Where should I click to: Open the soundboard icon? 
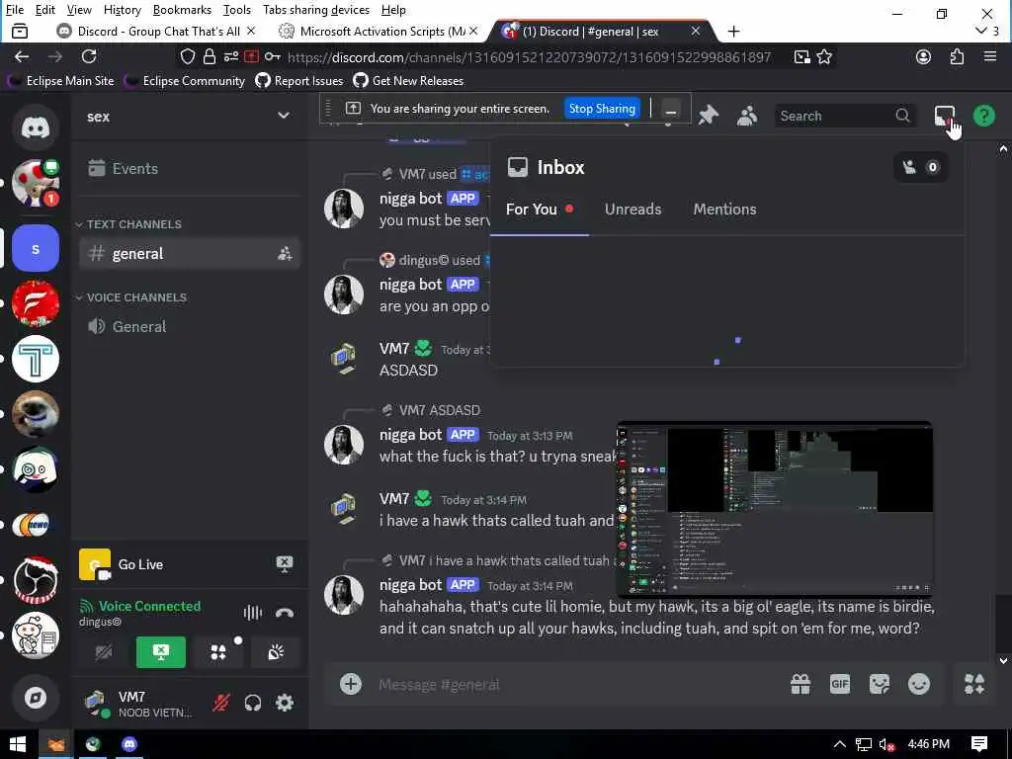point(276,652)
